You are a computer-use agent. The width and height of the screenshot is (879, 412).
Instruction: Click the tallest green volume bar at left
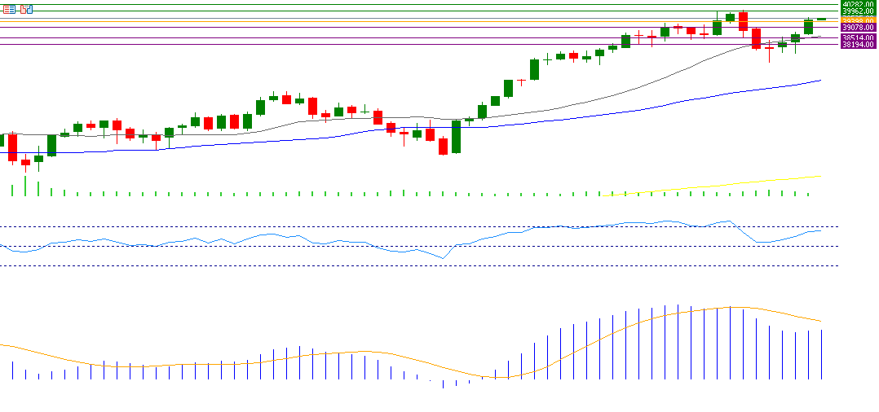[x=25, y=186]
